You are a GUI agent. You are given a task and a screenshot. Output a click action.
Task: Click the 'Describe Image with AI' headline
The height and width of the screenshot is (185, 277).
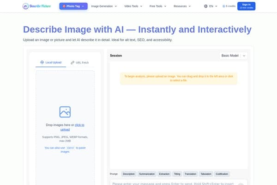tap(137, 30)
